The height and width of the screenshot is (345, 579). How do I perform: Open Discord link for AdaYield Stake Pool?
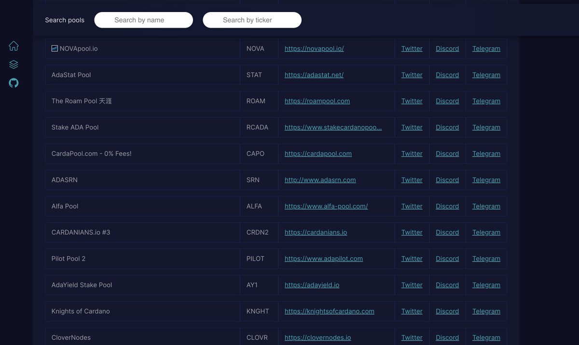447,285
